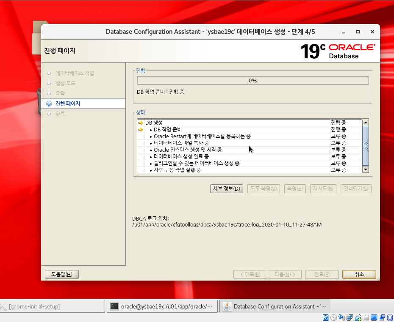Screen dimensions: 394x322
Task: Open the VirtualBox display settings icon
Action: click(374, 318)
